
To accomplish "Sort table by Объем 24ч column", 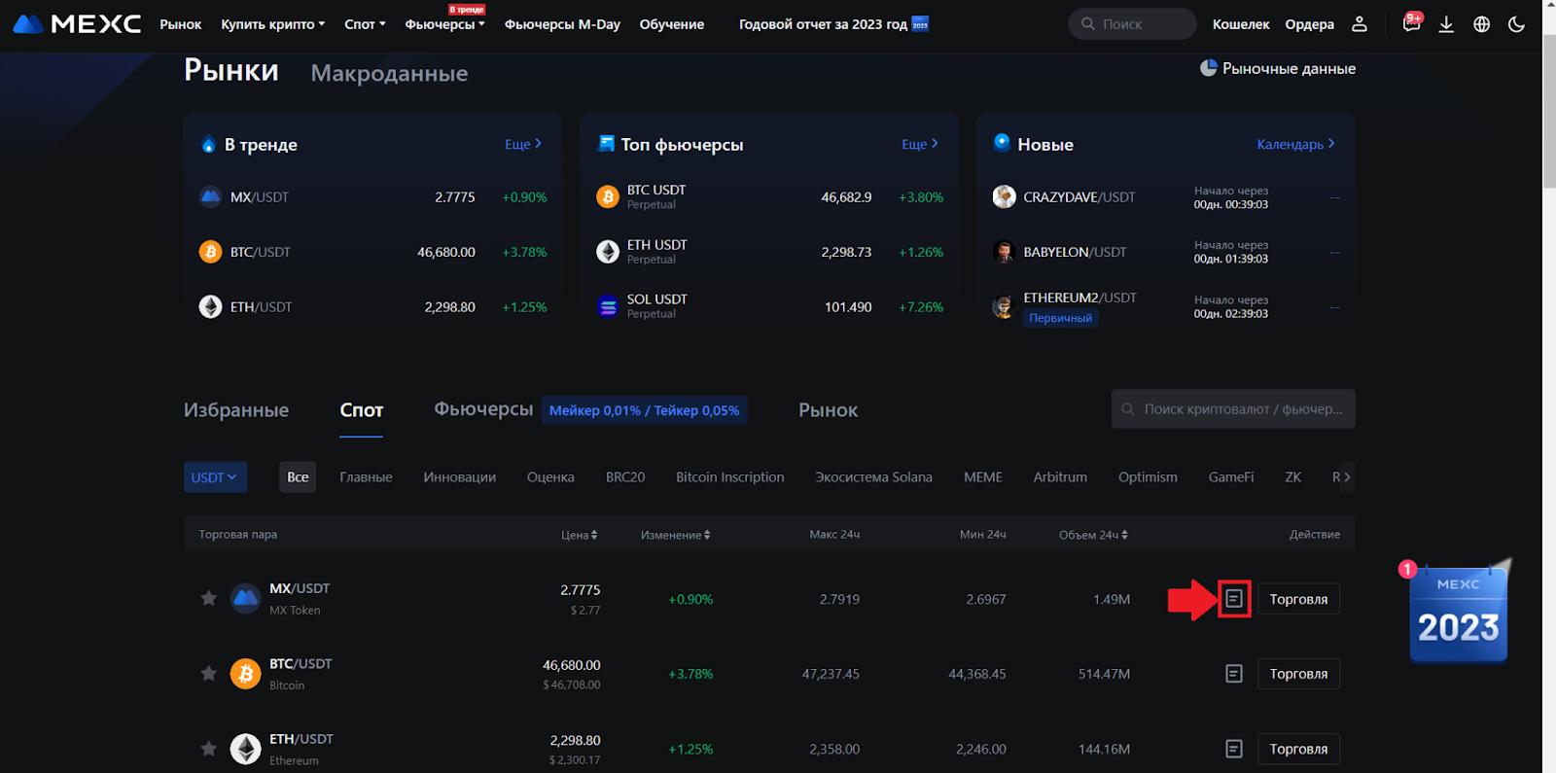I will point(1093,535).
